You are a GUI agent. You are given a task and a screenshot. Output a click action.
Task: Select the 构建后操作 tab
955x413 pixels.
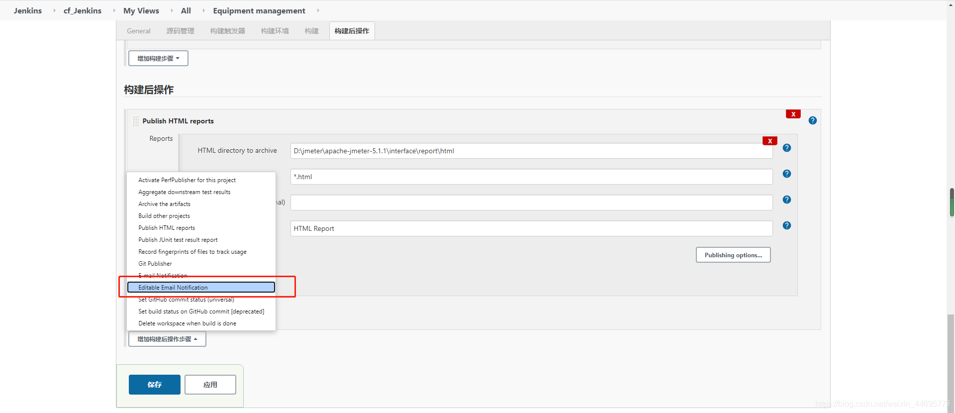352,31
